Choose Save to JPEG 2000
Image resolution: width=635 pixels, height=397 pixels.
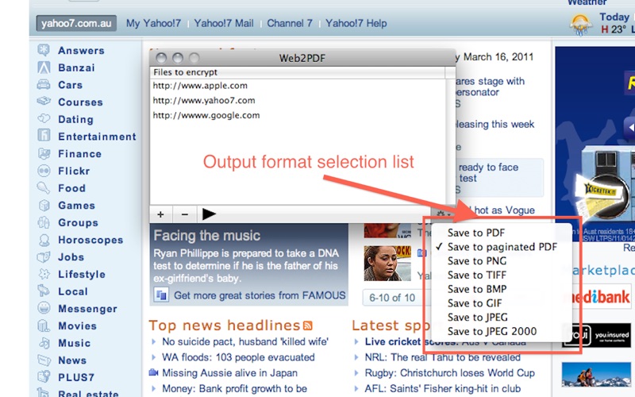[492, 331]
